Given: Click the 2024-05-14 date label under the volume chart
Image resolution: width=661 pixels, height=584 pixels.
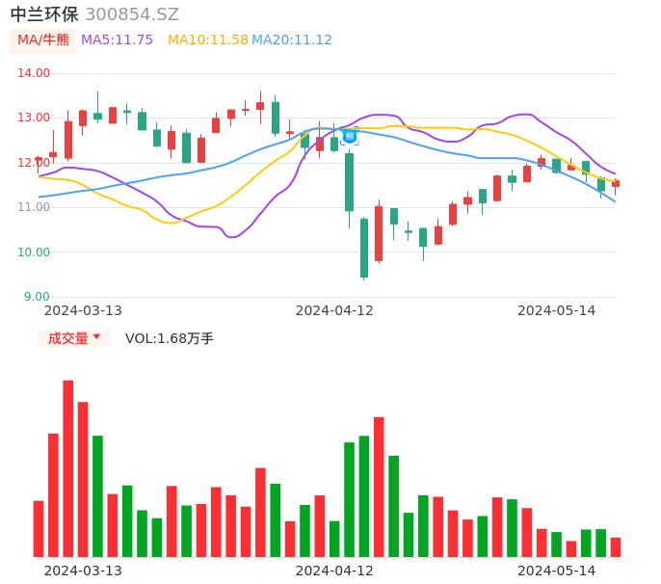Looking at the screenshot, I should click(556, 571).
